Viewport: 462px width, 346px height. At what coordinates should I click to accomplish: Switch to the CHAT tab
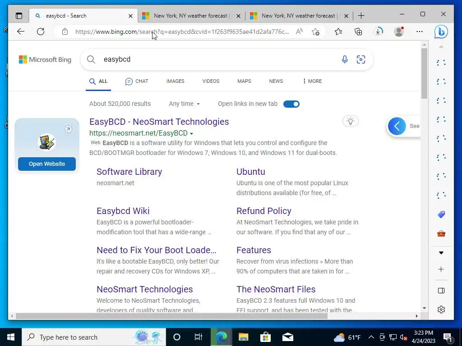click(137, 81)
